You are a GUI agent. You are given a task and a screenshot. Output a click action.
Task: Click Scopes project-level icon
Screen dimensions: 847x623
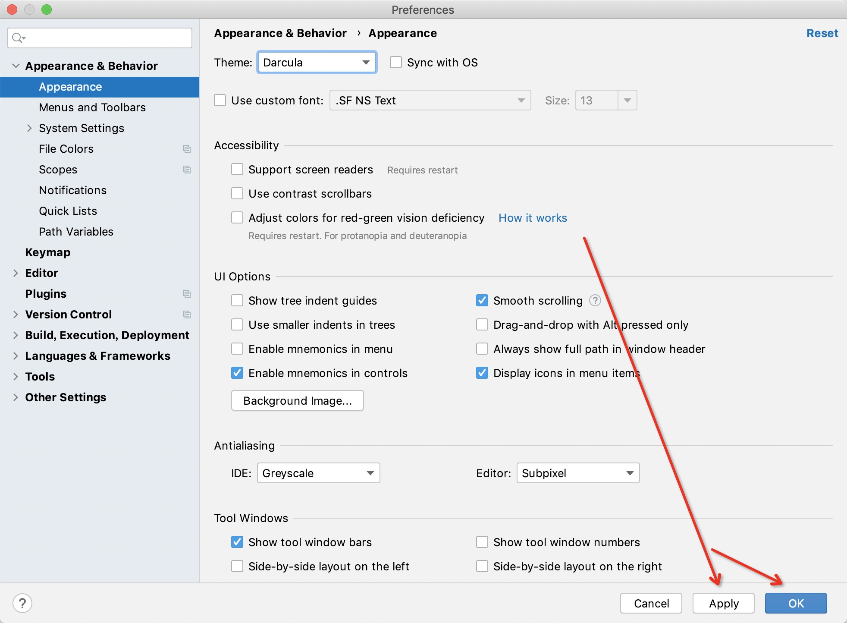pos(187,170)
